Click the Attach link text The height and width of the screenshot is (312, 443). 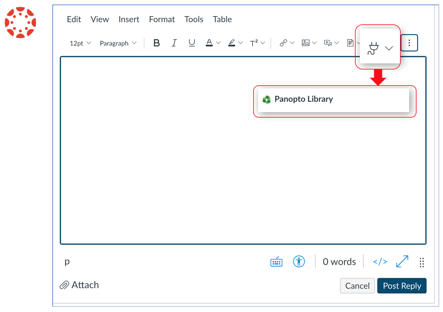pos(85,285)
